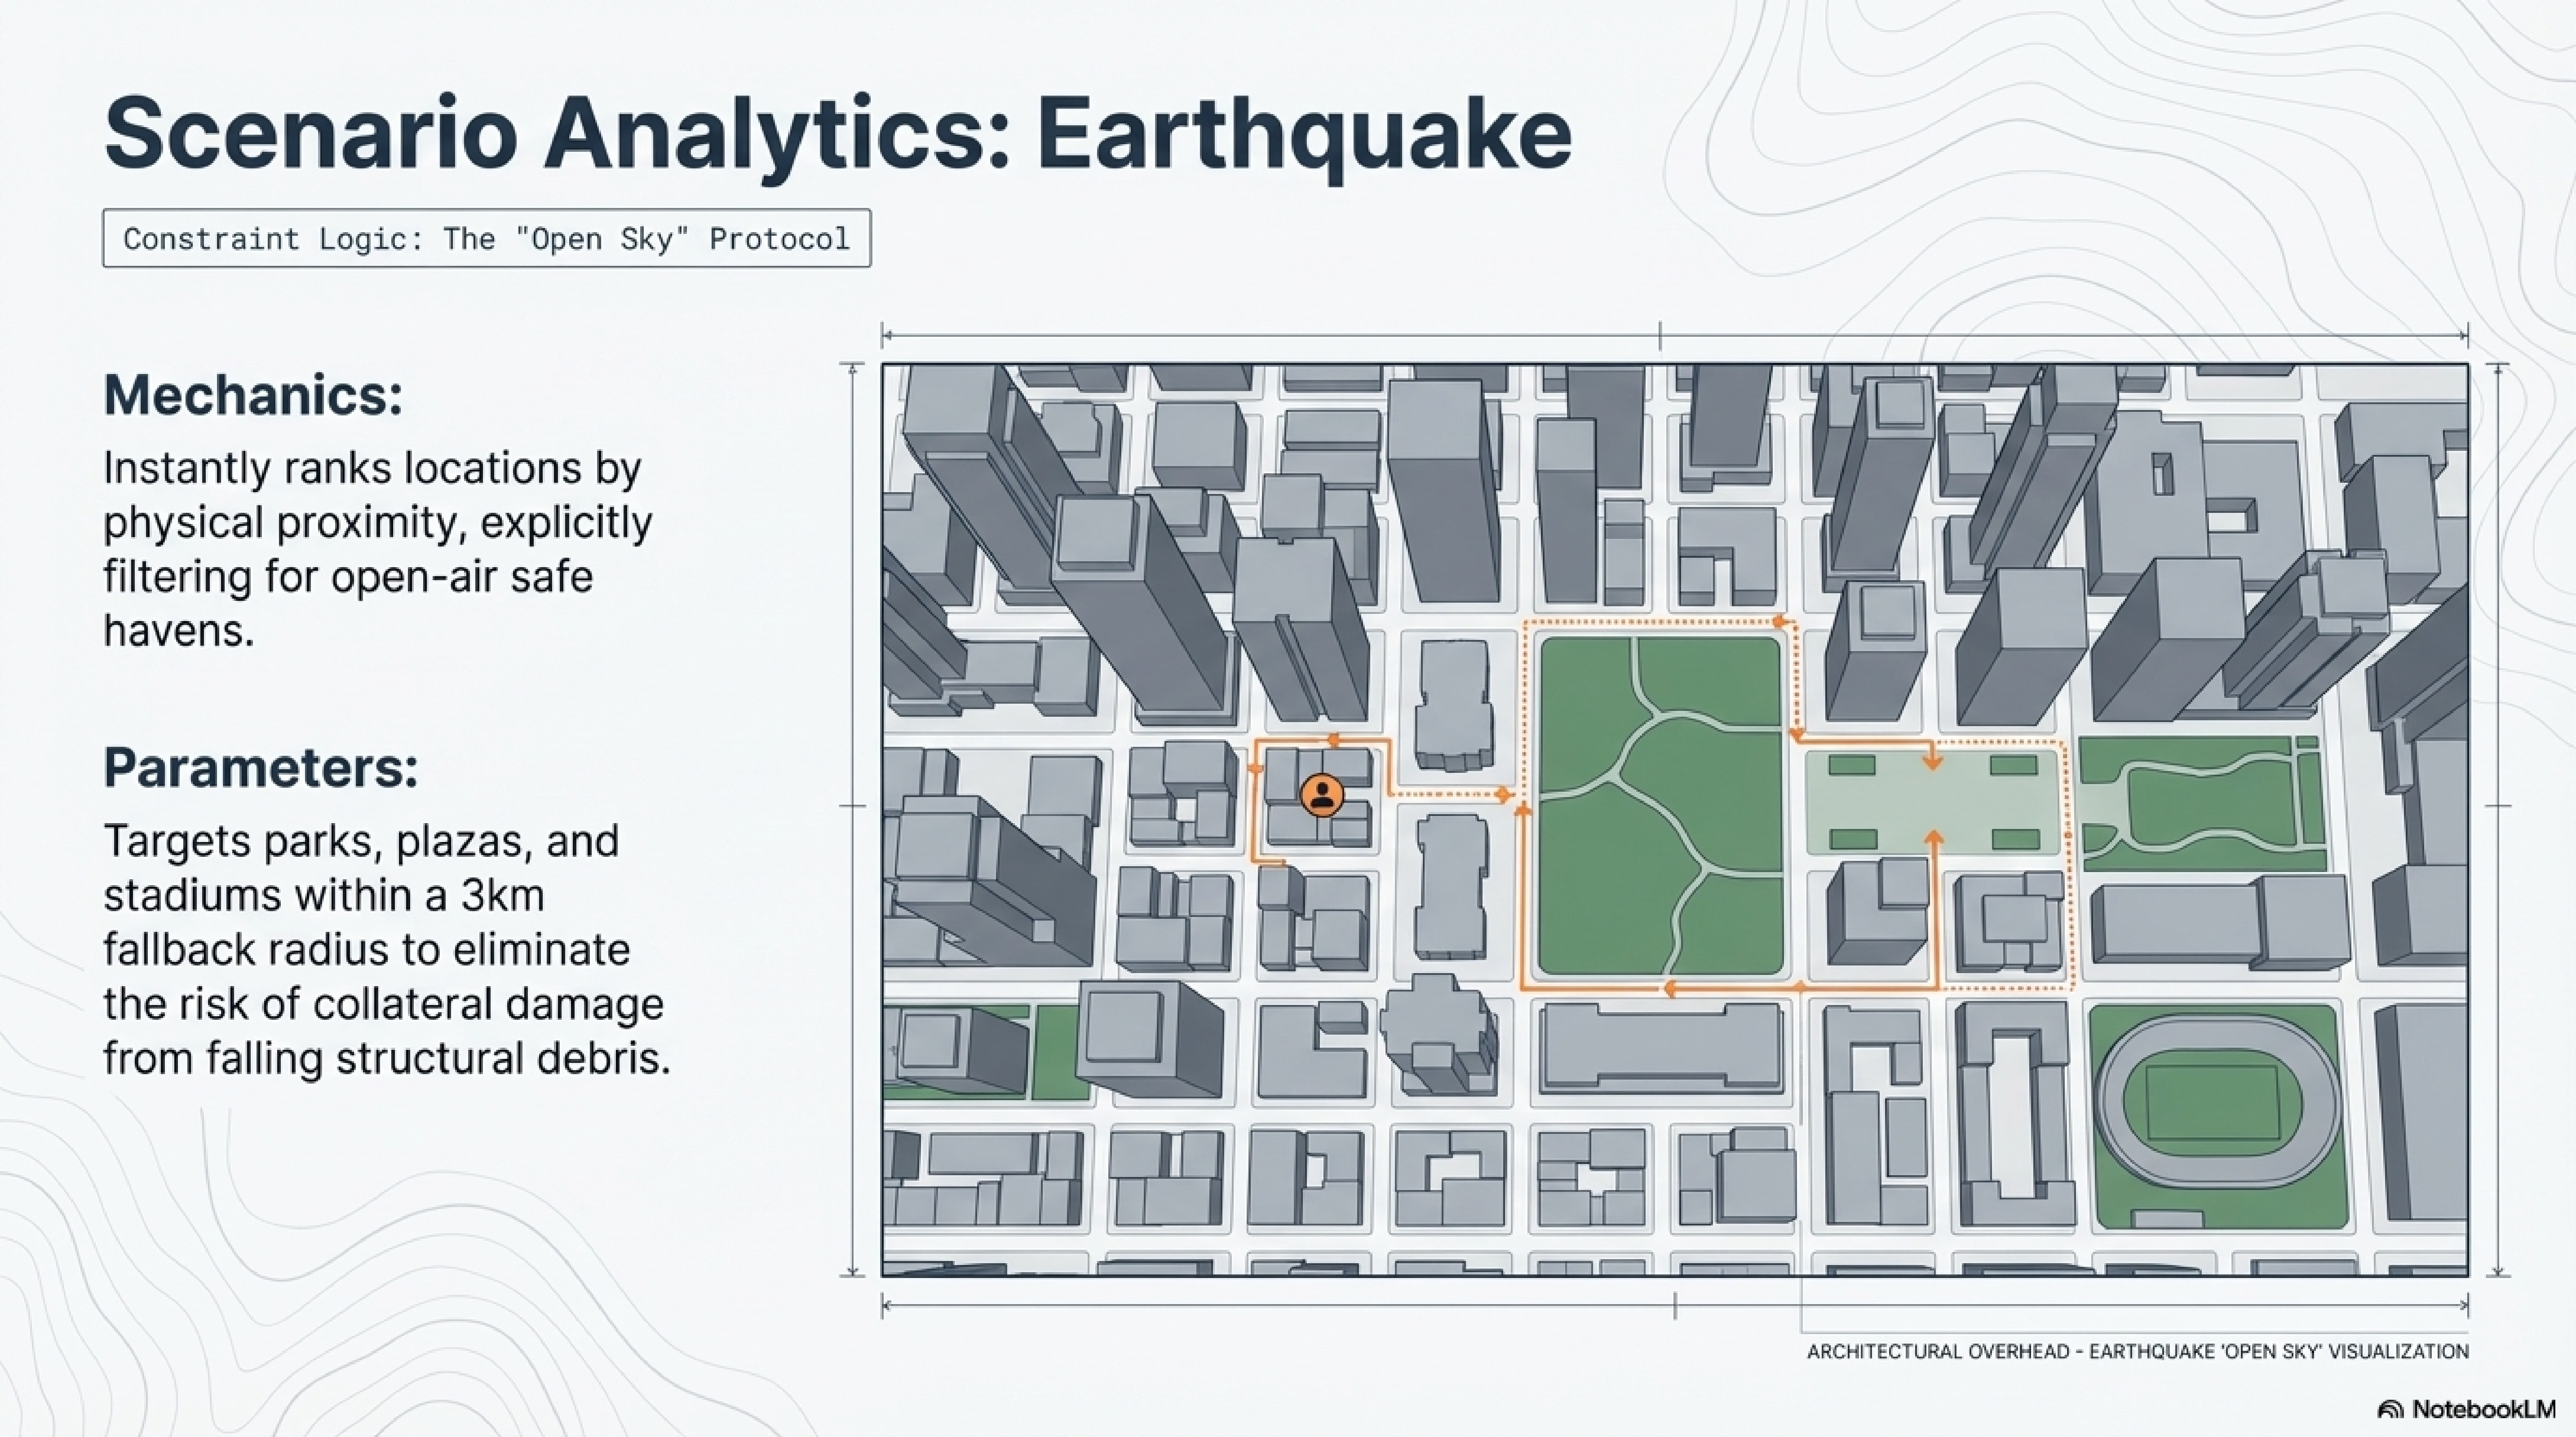Click the "Instantly ranks locations by" line

(372, 469)
